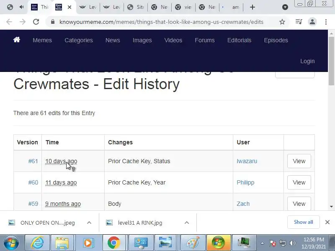View the edit by Zach

coord(299,204)
